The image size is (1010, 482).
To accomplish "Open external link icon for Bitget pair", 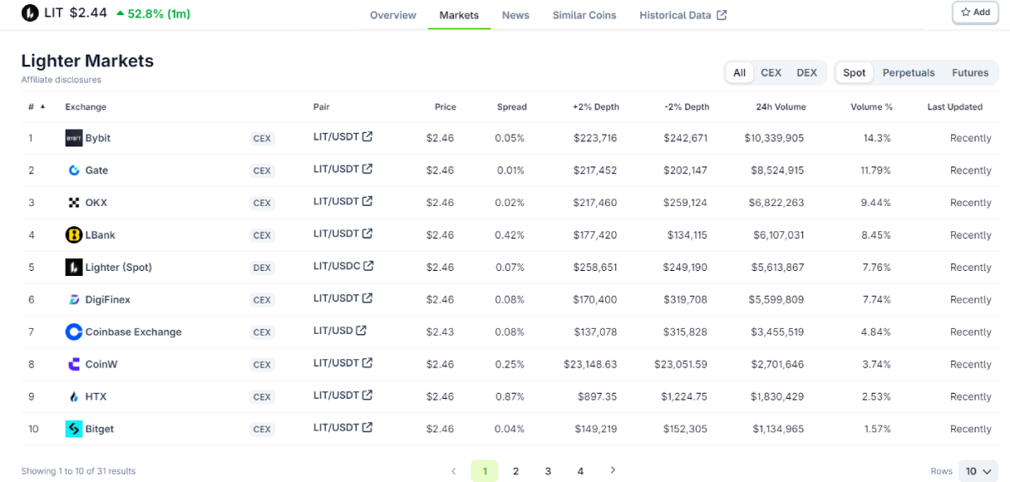I will coord(367,427).
